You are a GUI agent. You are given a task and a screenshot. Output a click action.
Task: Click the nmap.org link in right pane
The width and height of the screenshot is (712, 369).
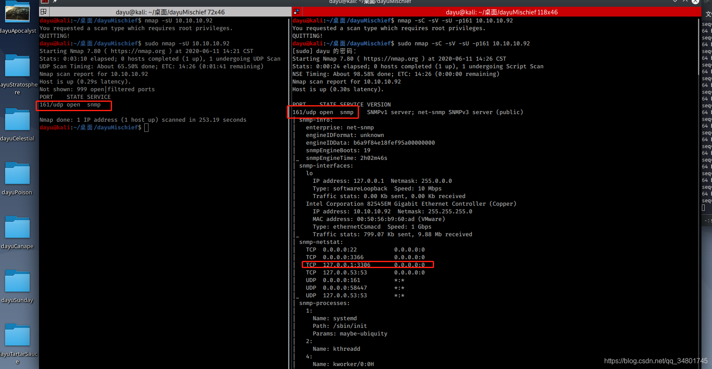click(391, 59)
